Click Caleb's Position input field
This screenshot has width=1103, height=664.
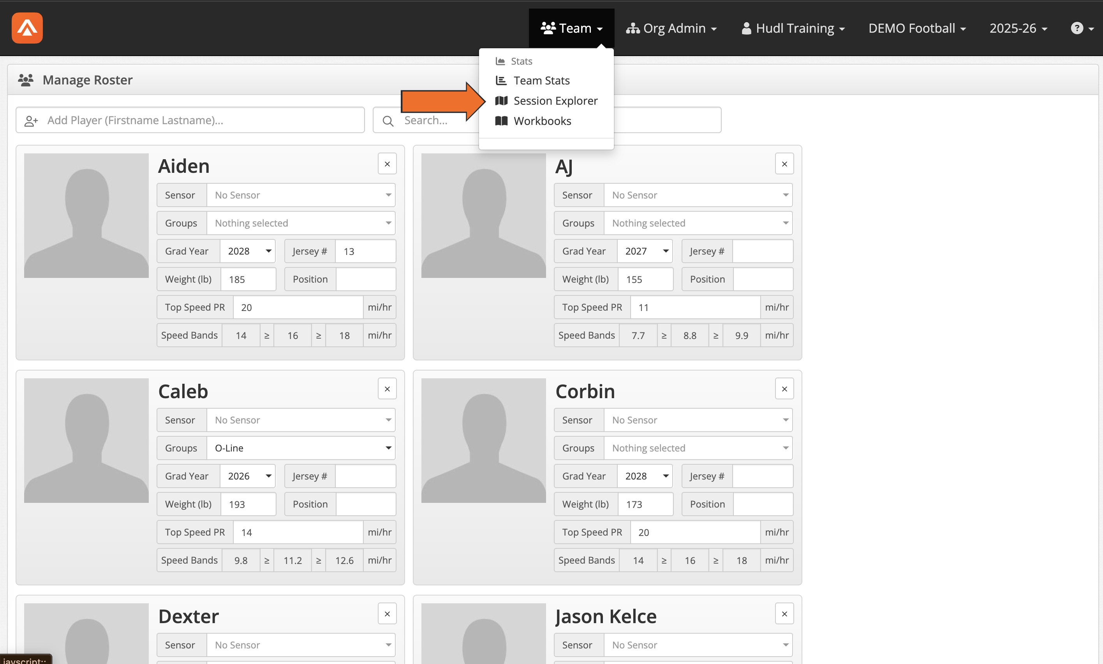366,504
